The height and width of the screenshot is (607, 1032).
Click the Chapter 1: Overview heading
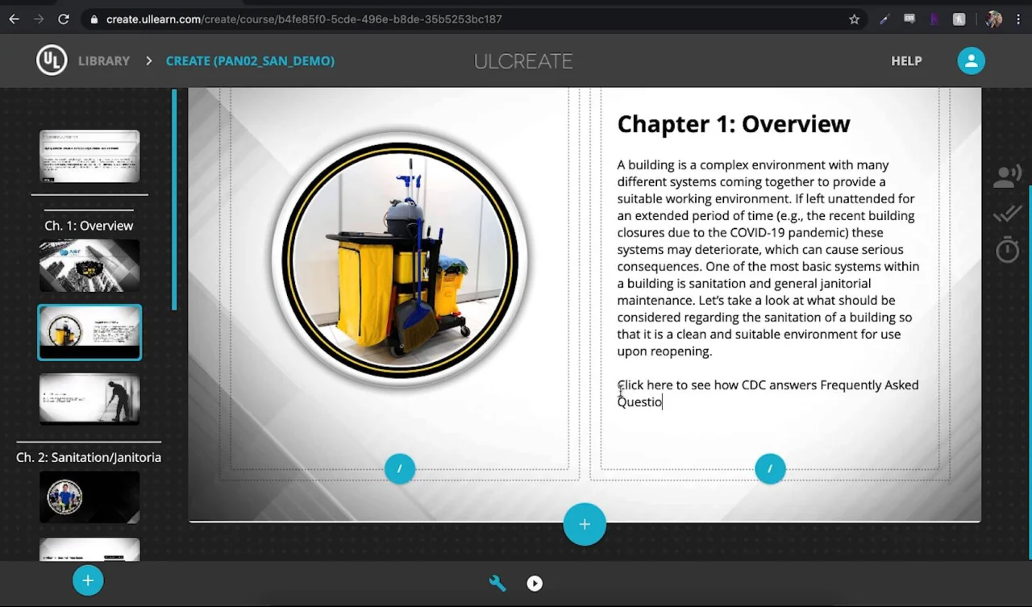(x=734, y=124)
